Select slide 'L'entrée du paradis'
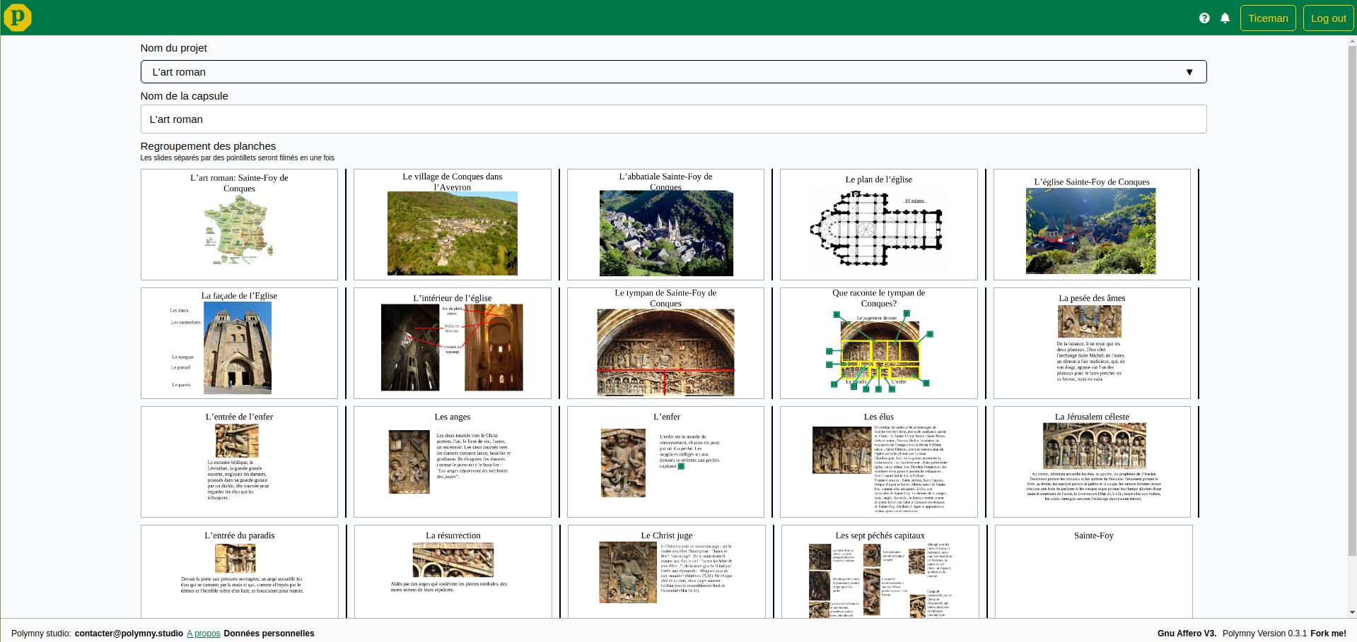Screen dimensions: 1357x642 [x=239, y=572]
